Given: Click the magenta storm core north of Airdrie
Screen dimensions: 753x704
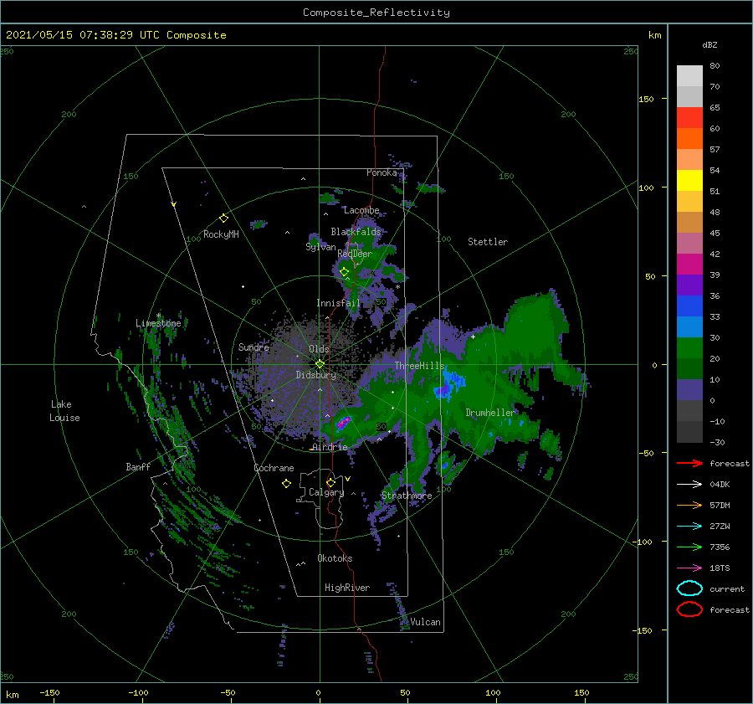Looking at the screenshot, I should point(343,424).
